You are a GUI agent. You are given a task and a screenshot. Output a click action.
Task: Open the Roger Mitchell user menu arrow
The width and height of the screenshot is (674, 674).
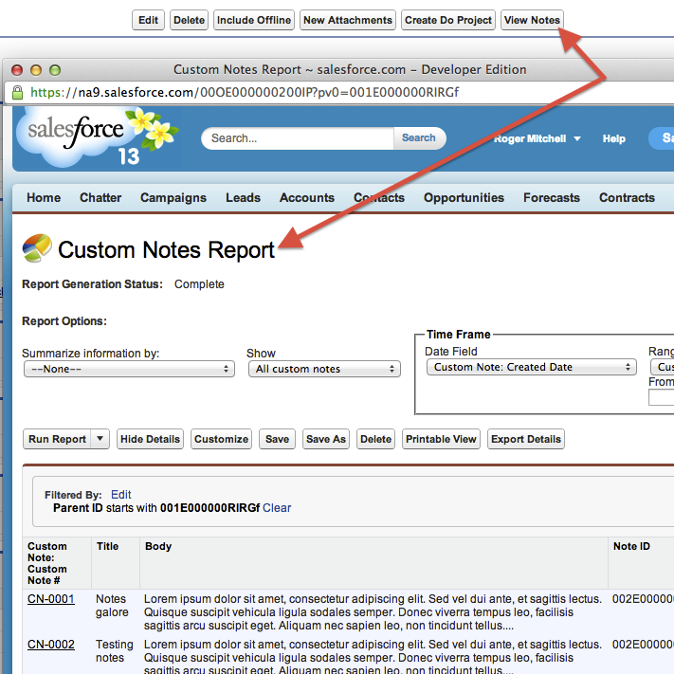click(x=577, y=138)
